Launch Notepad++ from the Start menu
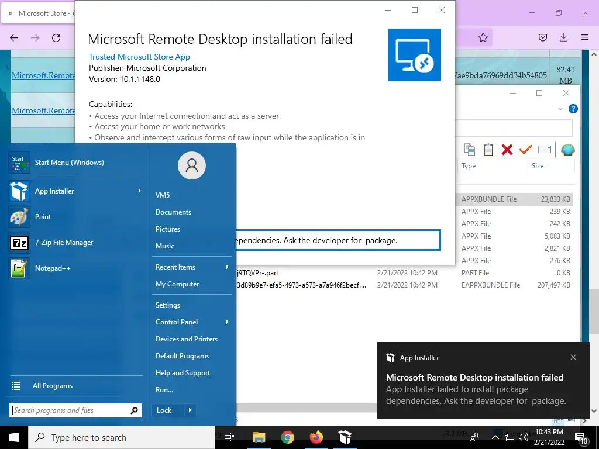Viewport: 599px width, 449px height. pos(75,268)
